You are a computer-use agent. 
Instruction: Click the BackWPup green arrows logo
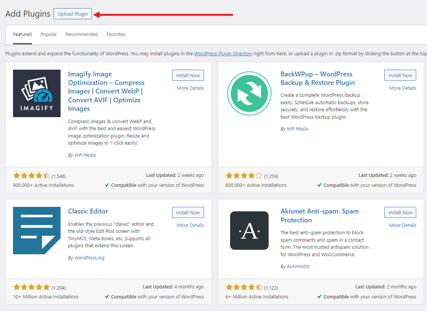[249, 93]
